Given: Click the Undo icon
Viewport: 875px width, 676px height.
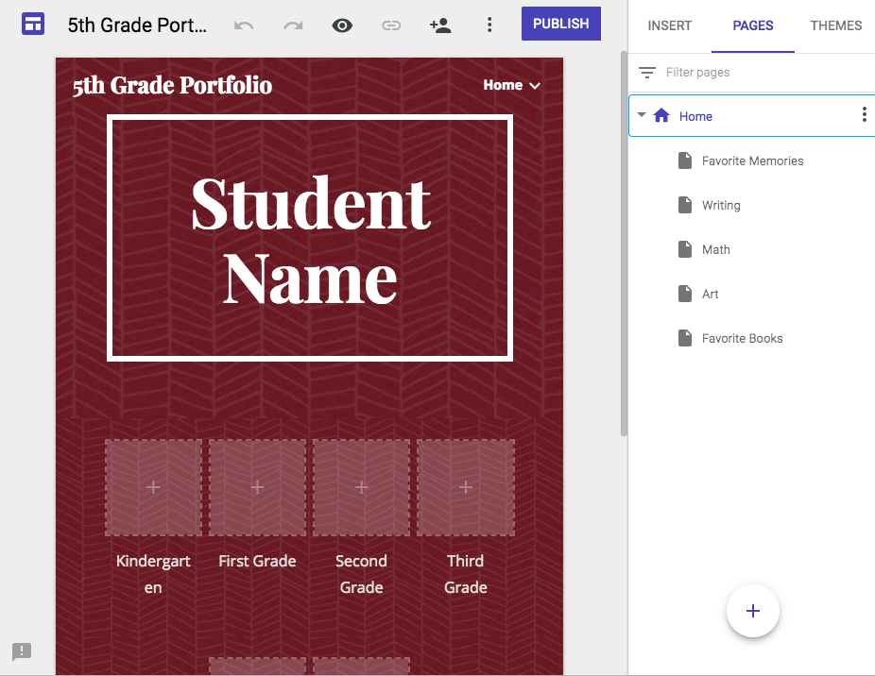Looking at the screenshot, I should 244,25.
